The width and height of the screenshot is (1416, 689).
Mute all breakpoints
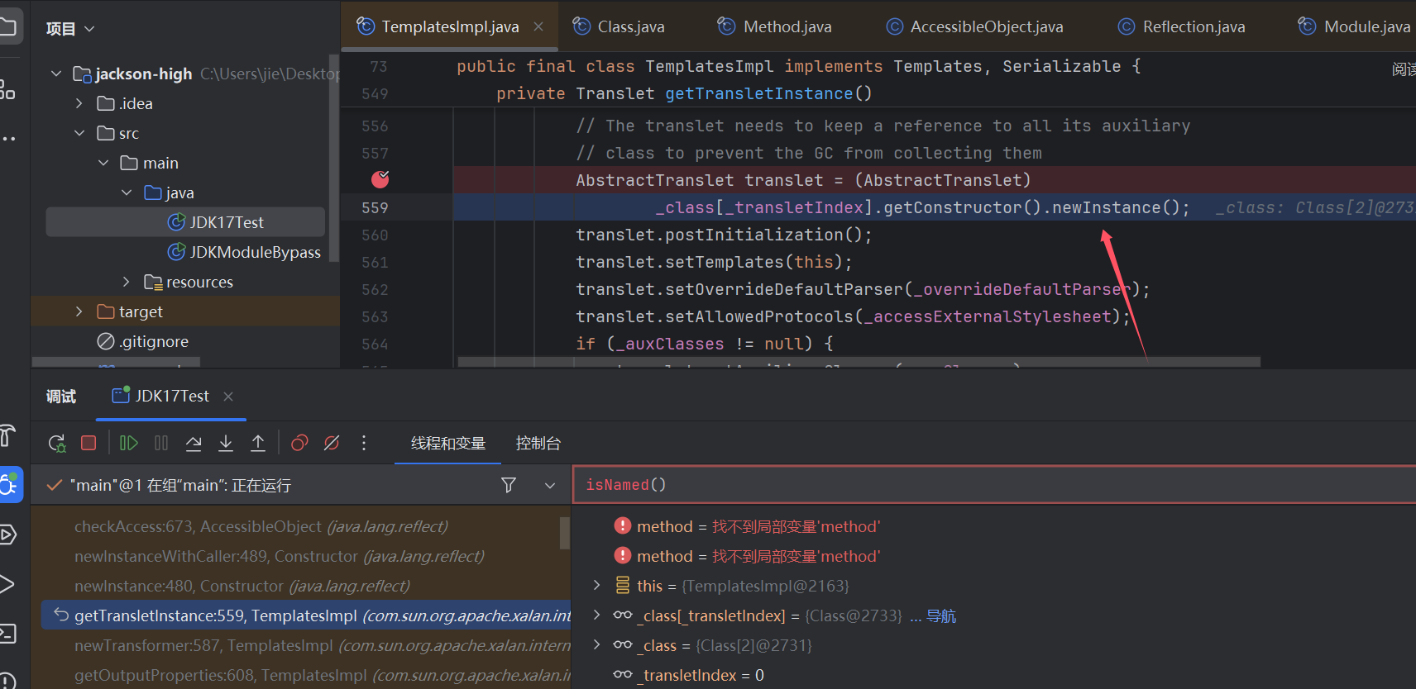click(x=332, y=444)
